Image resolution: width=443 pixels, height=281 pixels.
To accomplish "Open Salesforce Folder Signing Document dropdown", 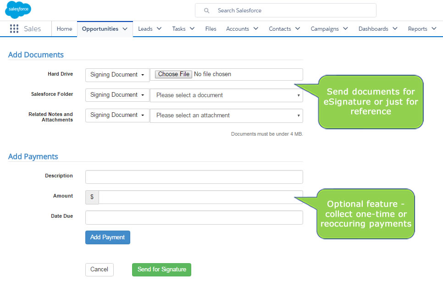I will coord(117,95).
